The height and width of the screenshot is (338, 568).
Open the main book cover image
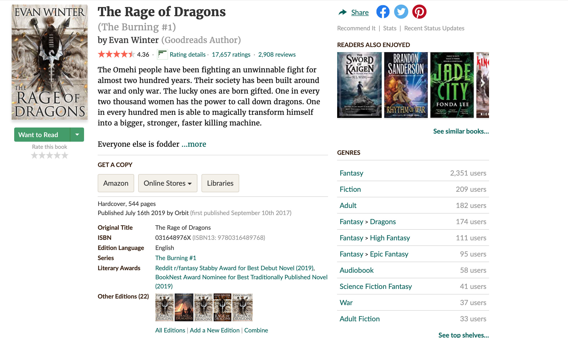pos(50,62)
